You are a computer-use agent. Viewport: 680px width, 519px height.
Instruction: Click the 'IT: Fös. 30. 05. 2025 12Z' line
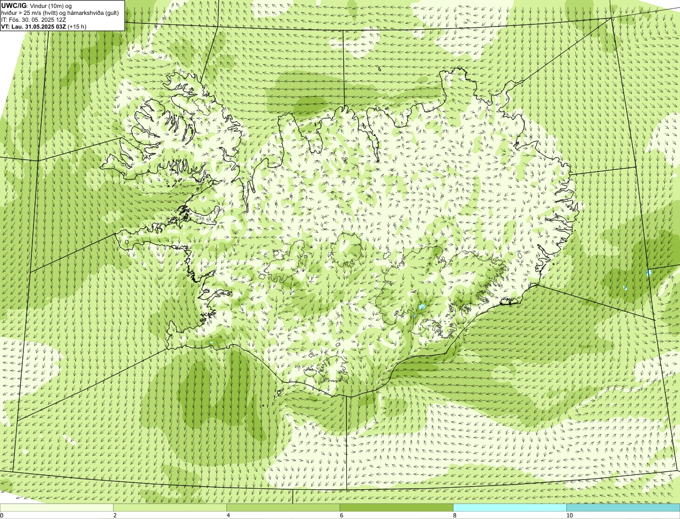point(34,20)
